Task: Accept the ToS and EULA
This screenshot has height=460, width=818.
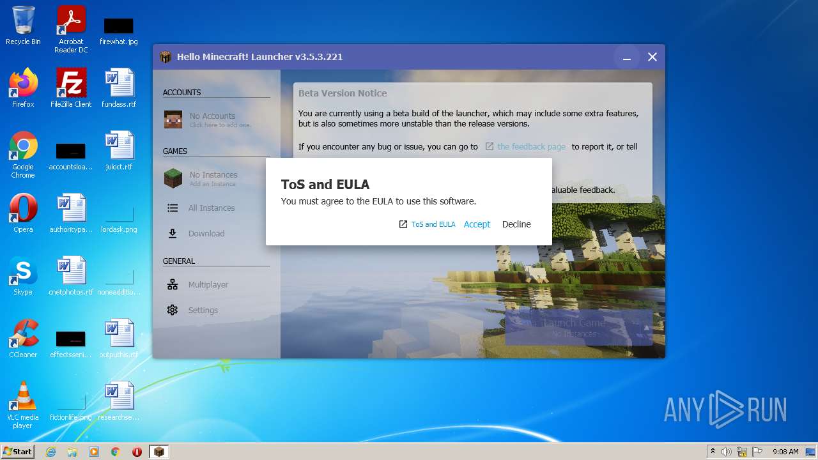Action: click(x=477, y=224)
